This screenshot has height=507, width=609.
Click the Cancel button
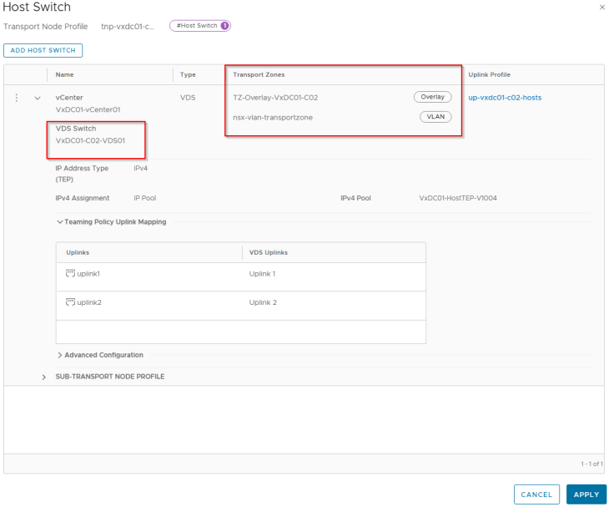tap(536, 494)
